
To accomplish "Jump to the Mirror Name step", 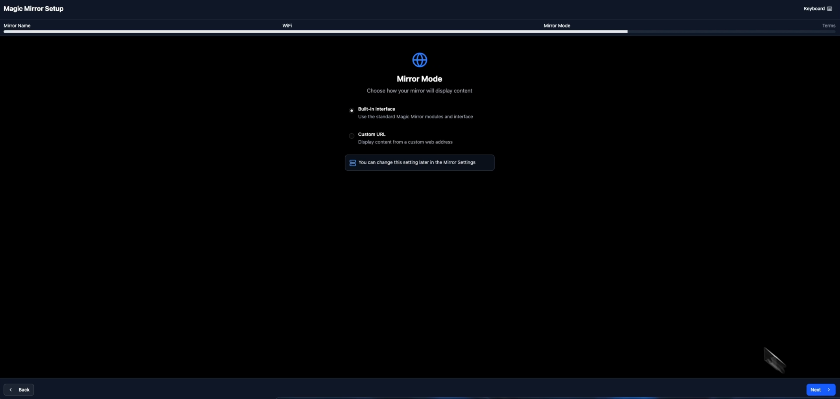I will pyautogui.click(x=17, y=26).
